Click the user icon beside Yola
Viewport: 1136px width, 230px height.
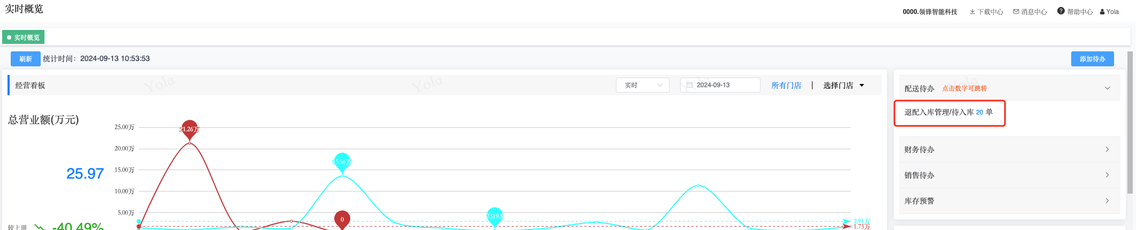pos(1102,12)
